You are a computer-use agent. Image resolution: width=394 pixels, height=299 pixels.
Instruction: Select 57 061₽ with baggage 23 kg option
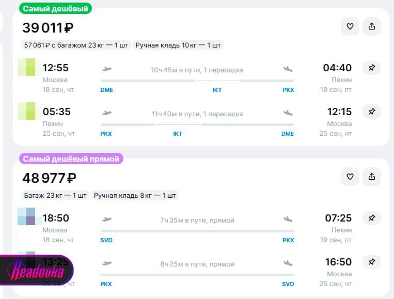pyautogui.click(x=76, y=45)
